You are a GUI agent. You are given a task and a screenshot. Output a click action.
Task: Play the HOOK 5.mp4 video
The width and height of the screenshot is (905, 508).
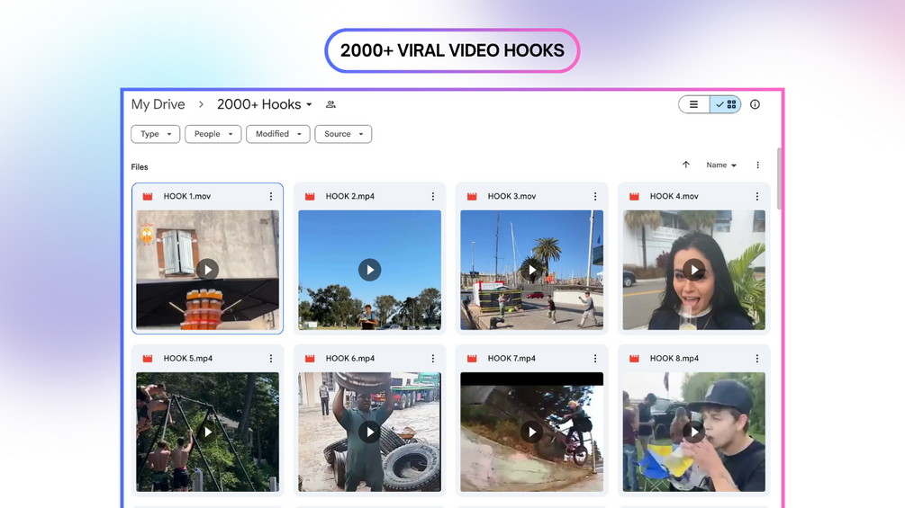click(x=207, y=432)
